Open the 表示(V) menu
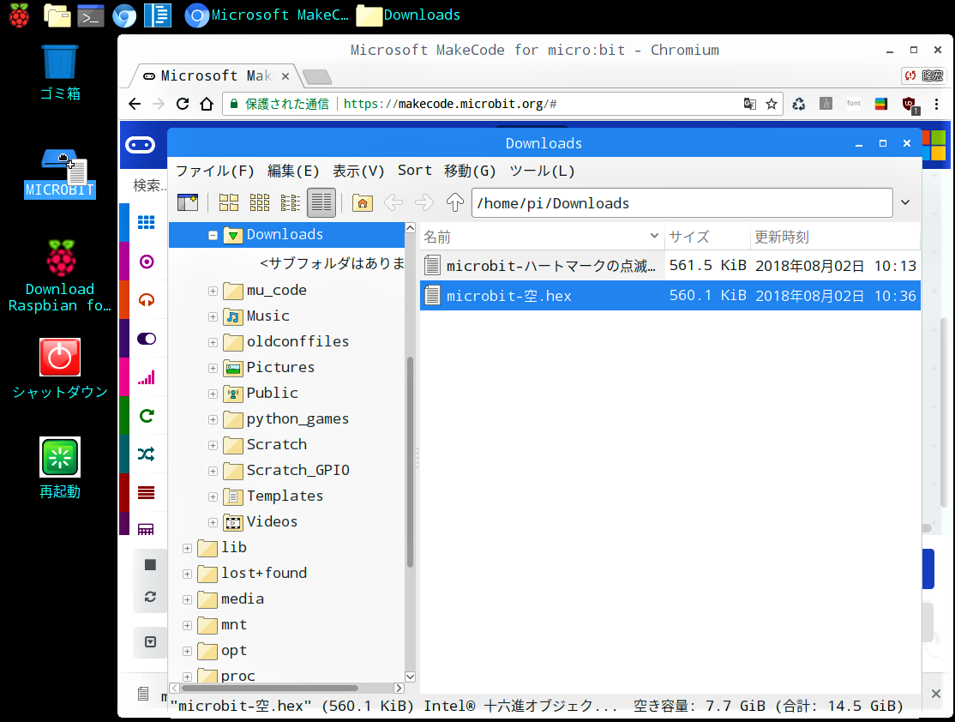955x722 pixels. pos(358,171)
